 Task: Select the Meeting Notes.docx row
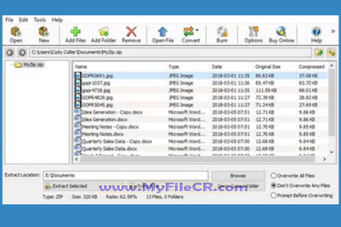point(200,134)
